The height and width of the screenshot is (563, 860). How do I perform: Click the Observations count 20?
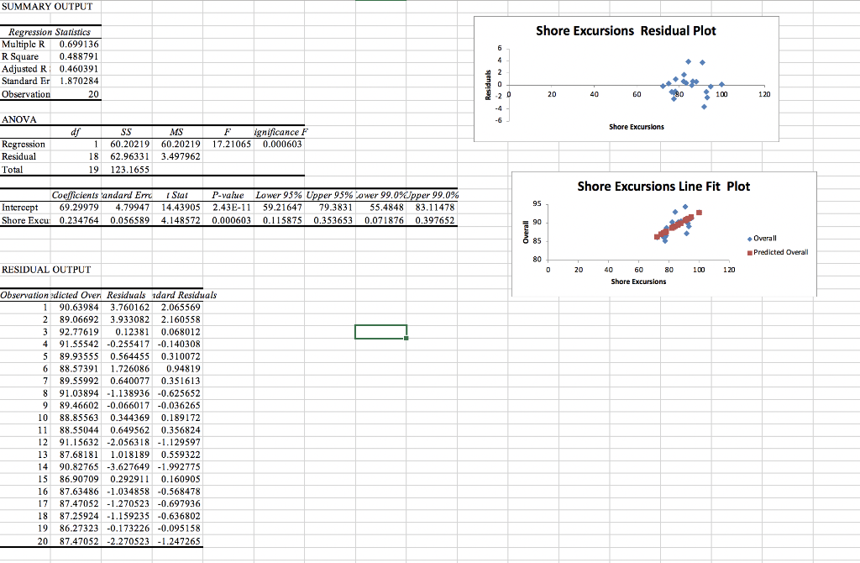coord(94,94)
